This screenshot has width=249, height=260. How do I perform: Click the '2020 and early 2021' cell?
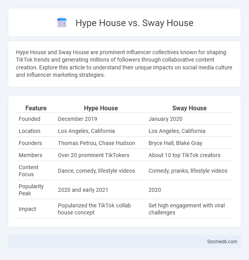[x=83, y=190]
